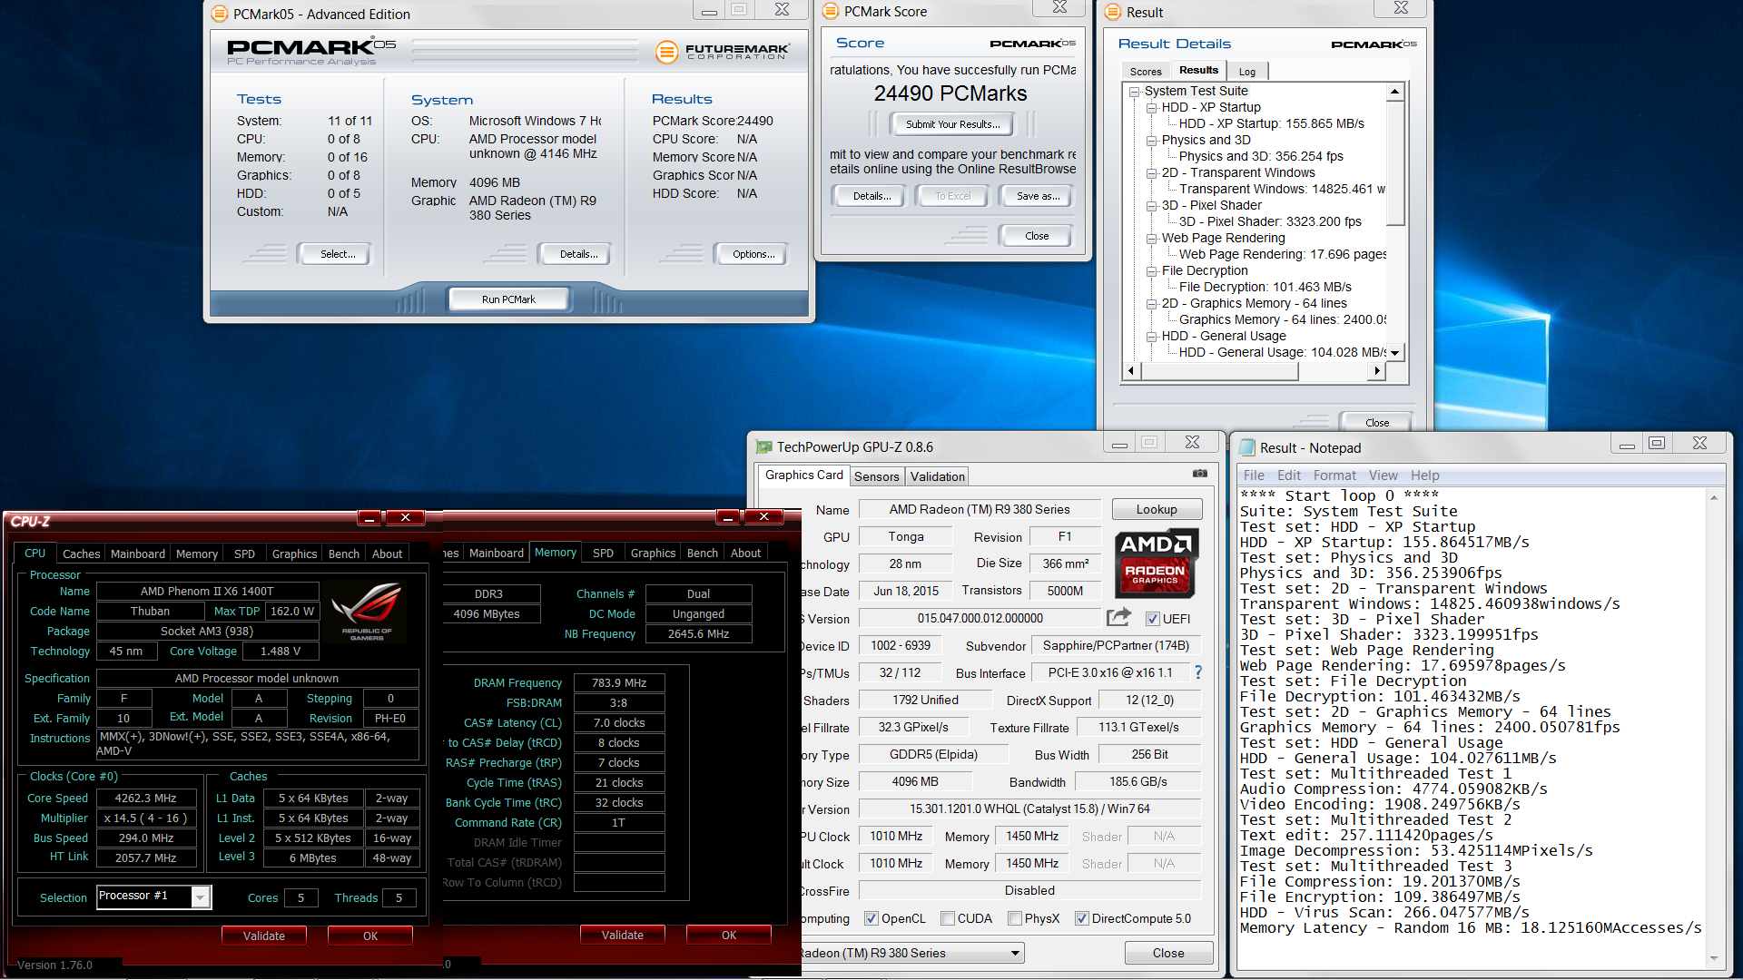This screenshot has width=1743, height=980.
Task: Collapse the Web Page Rendering node
Action: (1152, 239)
